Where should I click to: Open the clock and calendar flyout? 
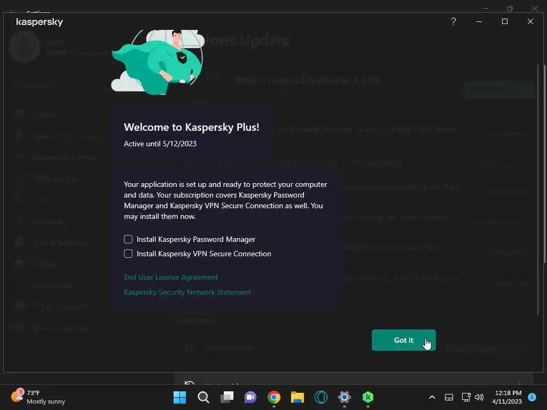tap(507, 397)
